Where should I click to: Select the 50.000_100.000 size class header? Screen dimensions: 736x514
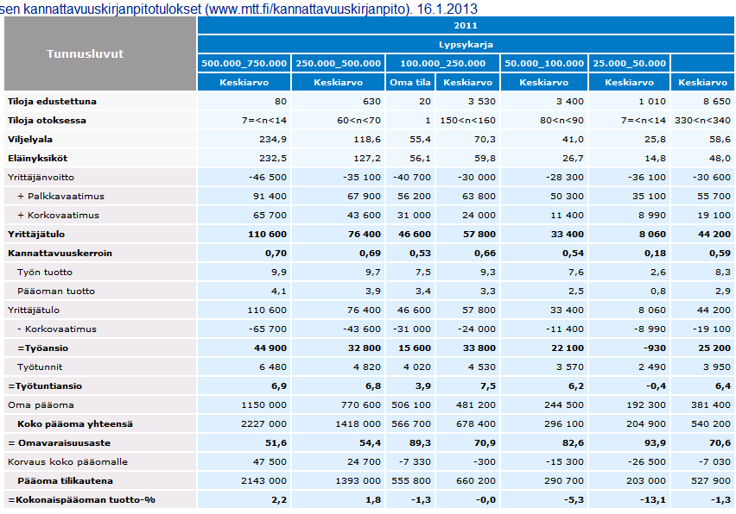pos(544,63)
